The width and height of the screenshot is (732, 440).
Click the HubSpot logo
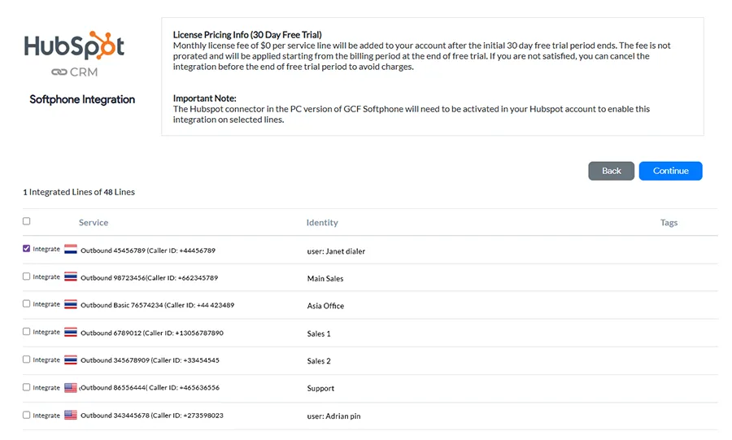(74, 46)
